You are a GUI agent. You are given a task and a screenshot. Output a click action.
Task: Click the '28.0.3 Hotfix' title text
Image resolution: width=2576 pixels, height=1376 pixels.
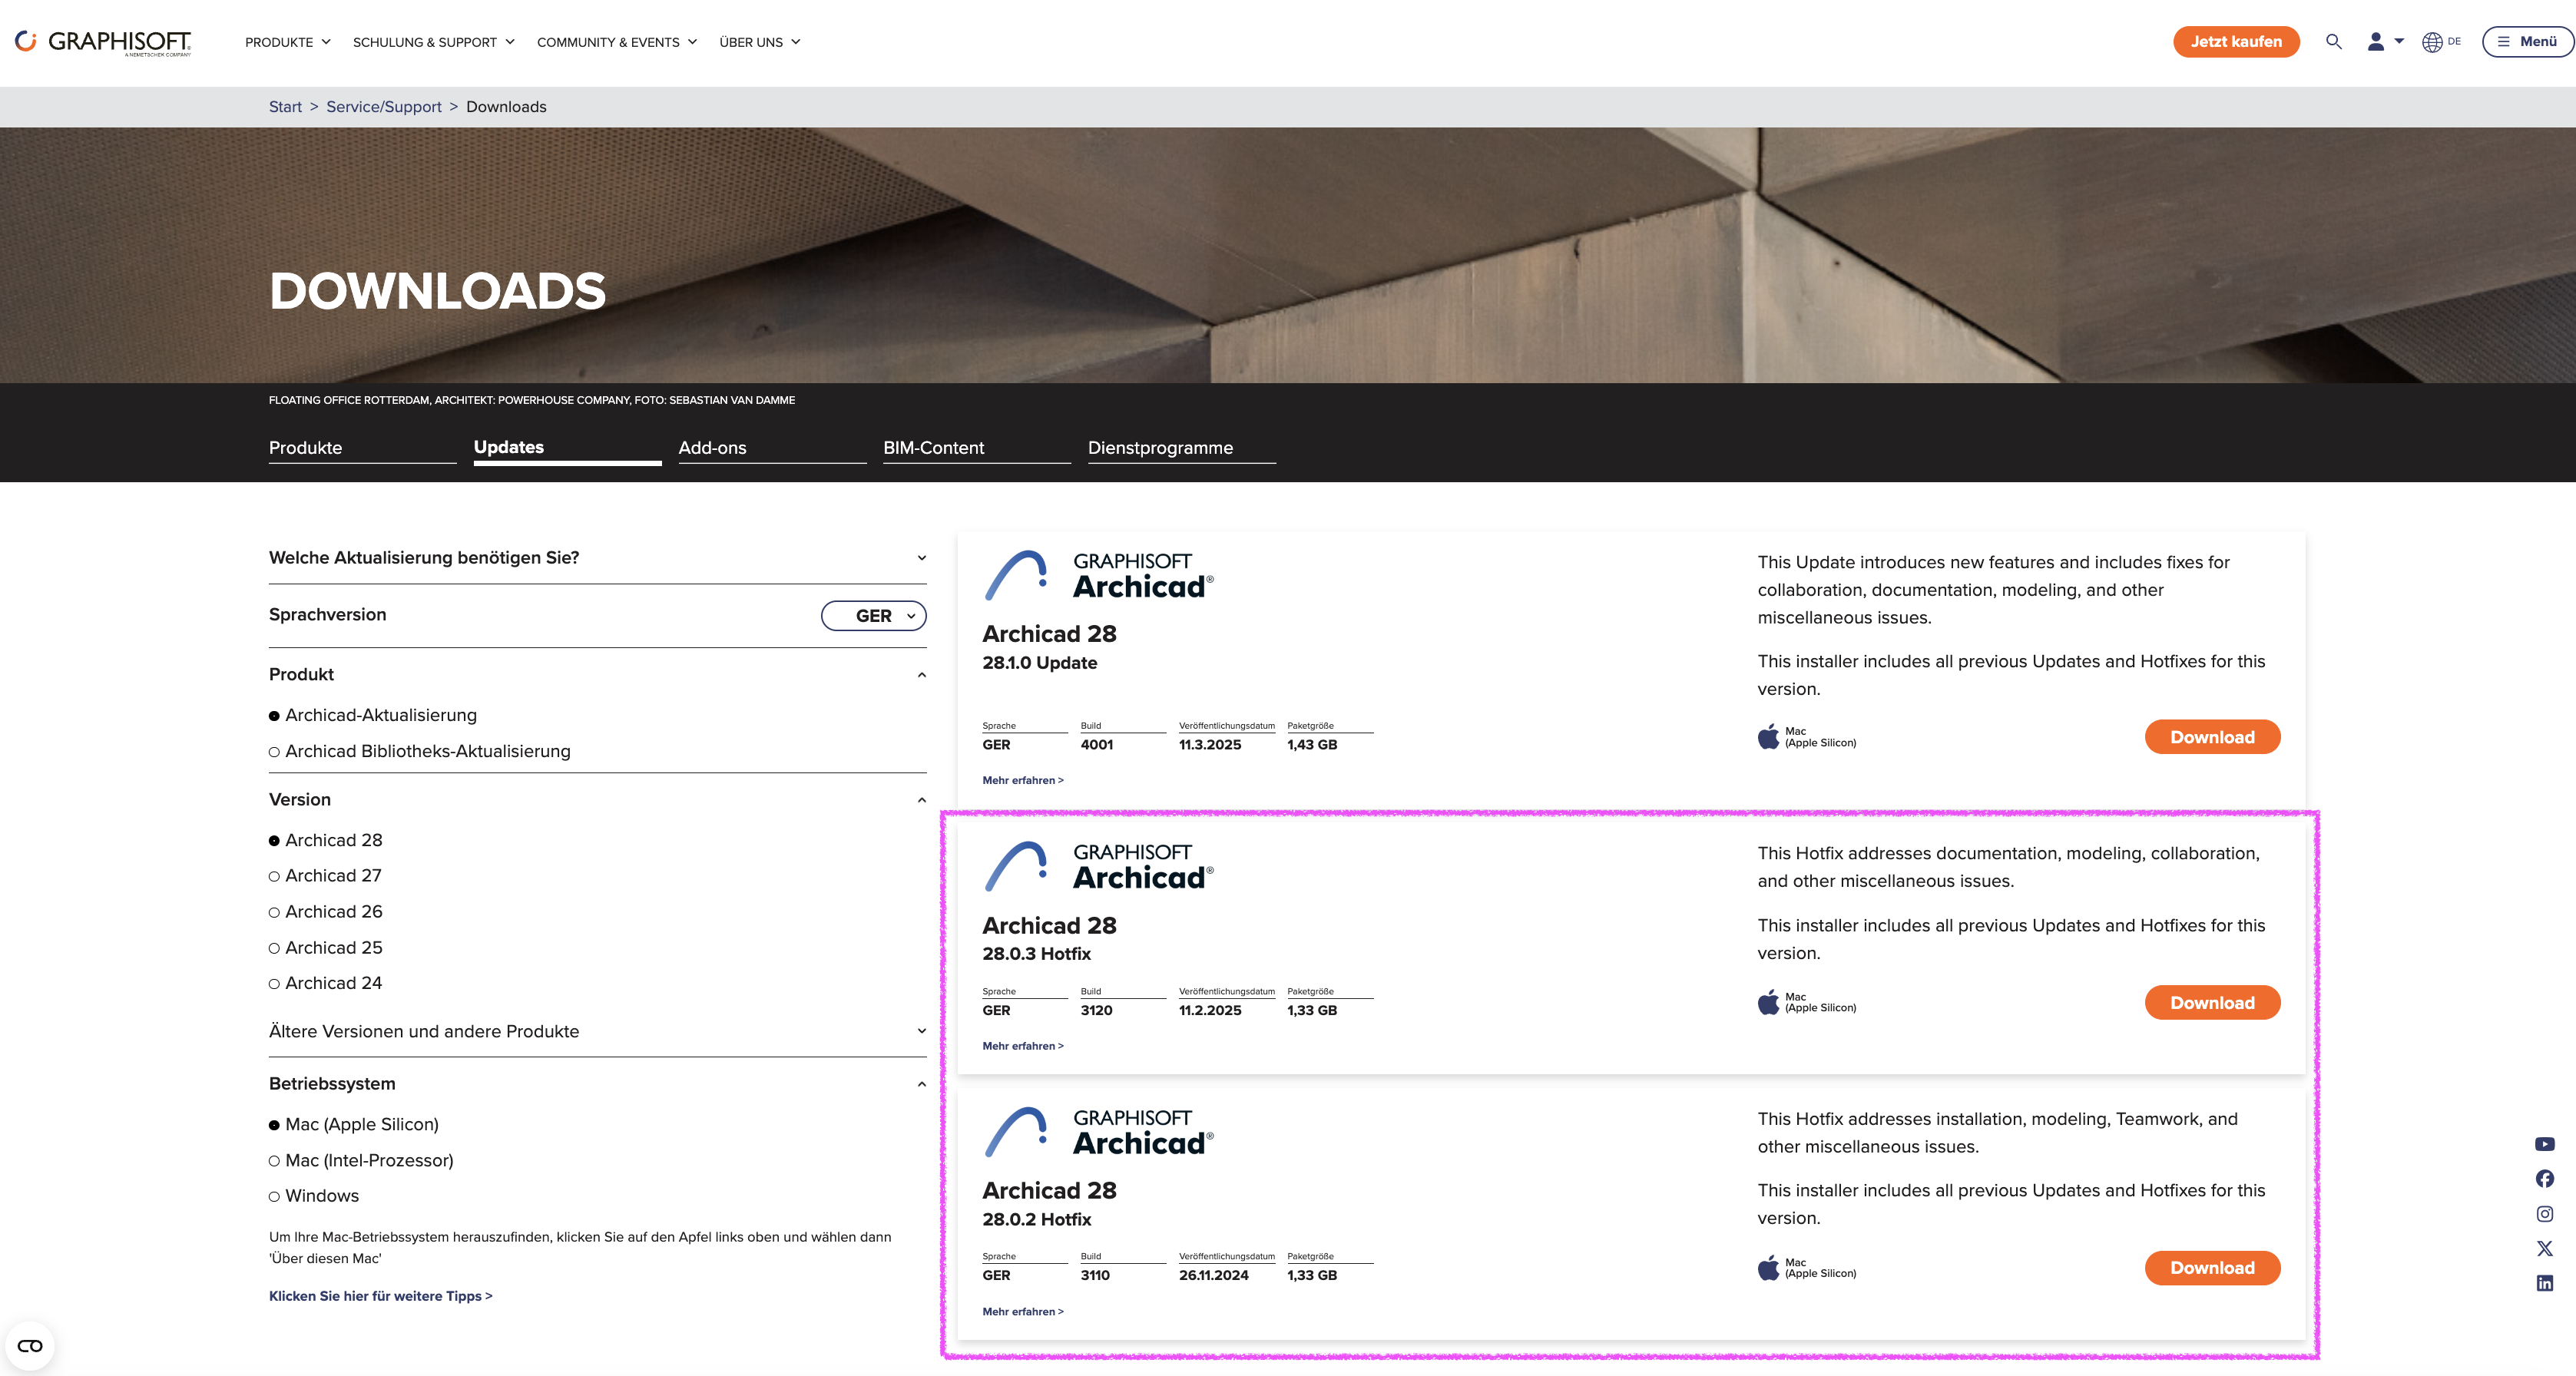pyautogui.click(x=1037, y=954)
